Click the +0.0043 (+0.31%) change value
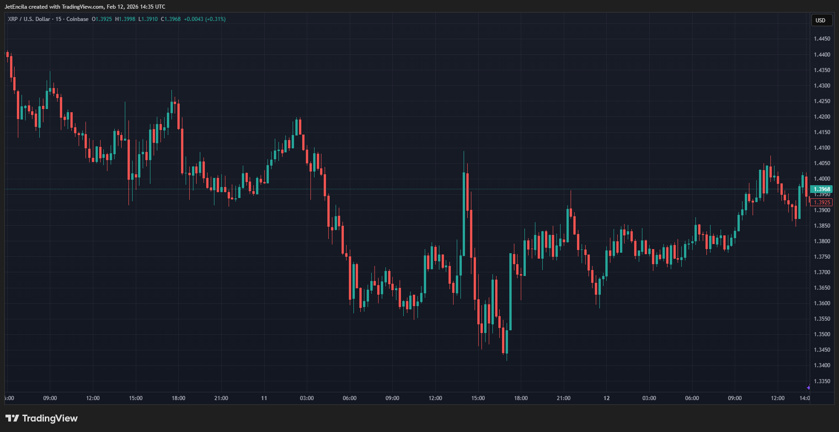Viewport: 839px width, 432px height. point(204,19)
